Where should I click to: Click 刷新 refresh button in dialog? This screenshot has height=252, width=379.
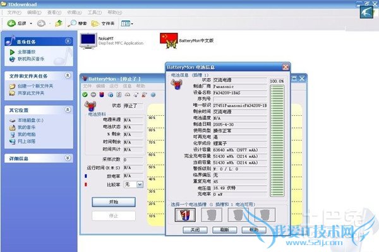[x=224, y=230]
